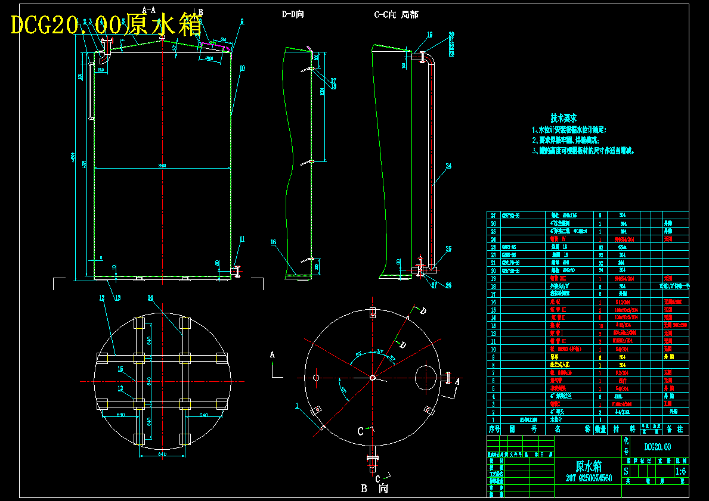709x501 pixels.
Task: Select the "D-D向" view label
Action: (293, 14)
